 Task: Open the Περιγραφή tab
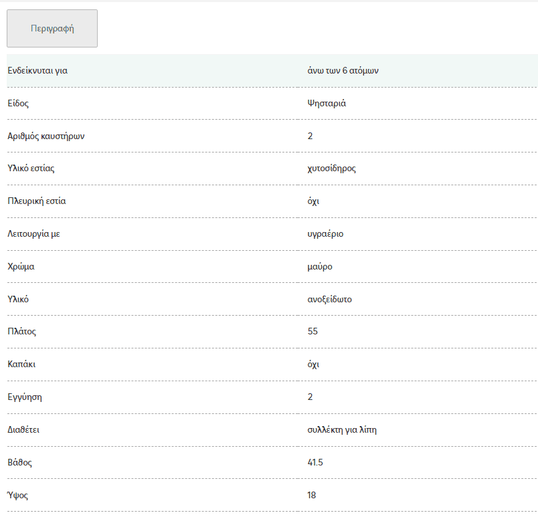(x=52, y=29)
